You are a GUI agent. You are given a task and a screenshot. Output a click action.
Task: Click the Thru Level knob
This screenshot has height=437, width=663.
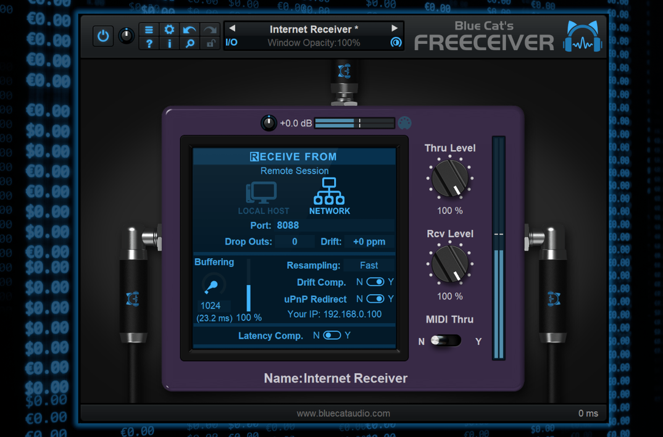450,178
